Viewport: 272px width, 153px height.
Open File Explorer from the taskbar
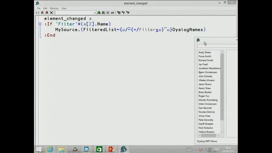tap(62, 149)
